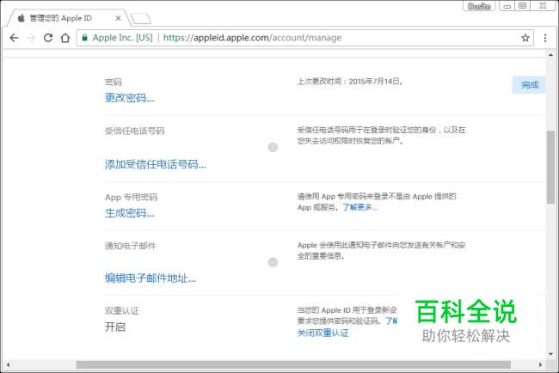This screenshot has width=559, height=373.
Task: Click the user profile button in title bar
Action: click(479, 6)
